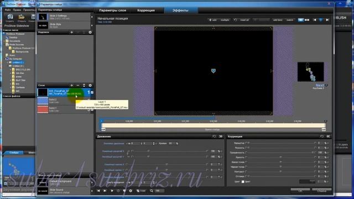Reorder layers with up-down arrows in Слои
This screenshot has height=199, width=354.
pos(84,85)
